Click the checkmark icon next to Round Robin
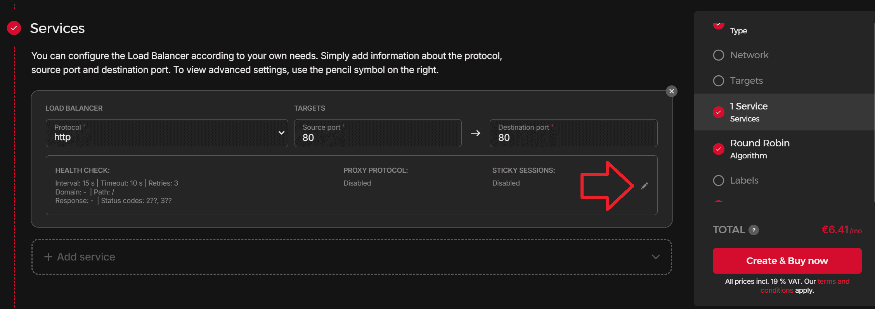This screenshot has width=875, height=309. pos(719,149)
